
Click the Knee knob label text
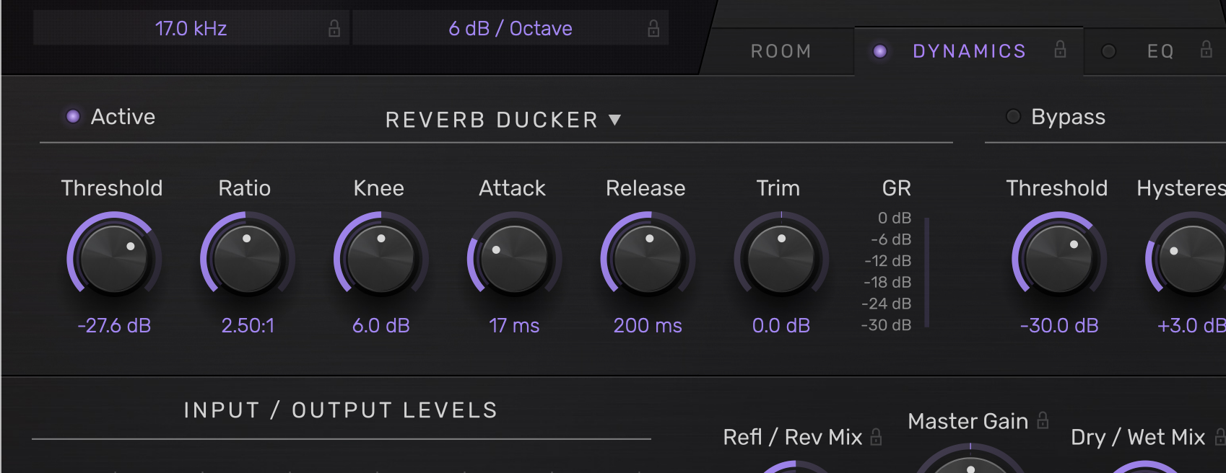[378, 188]
